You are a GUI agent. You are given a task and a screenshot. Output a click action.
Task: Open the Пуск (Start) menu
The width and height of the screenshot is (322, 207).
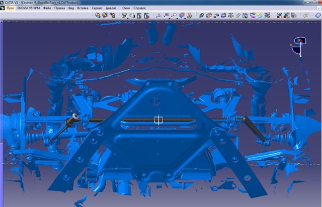click(x=10, y=9)
